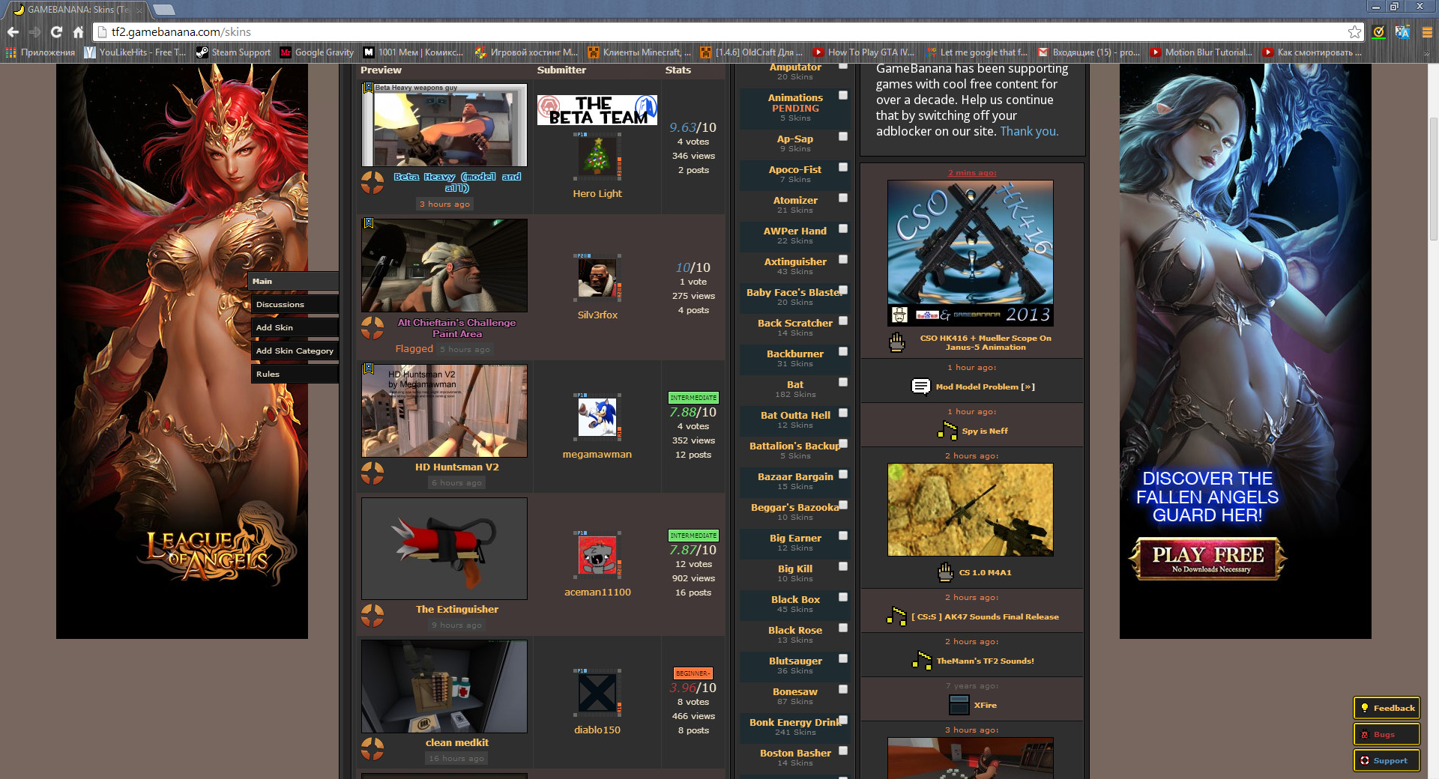Click the XFire square icon
Image resolution: width=1439 pixels, height=779 pixels.
959,705
